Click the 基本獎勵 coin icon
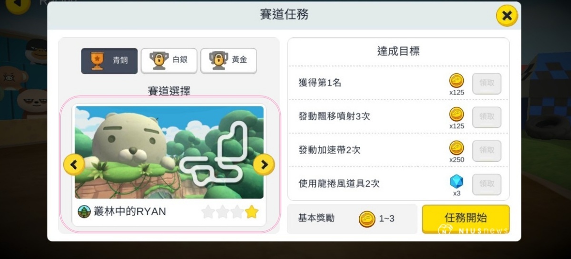Image resolution: width=571 pixels, height=259 pixels. pyautogui.click(x=367, y=219)
